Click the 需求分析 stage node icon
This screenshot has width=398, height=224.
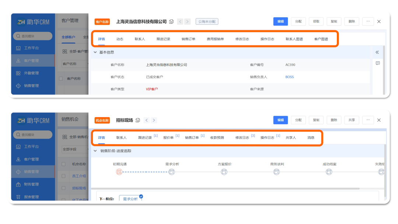[x=172, y=172]
